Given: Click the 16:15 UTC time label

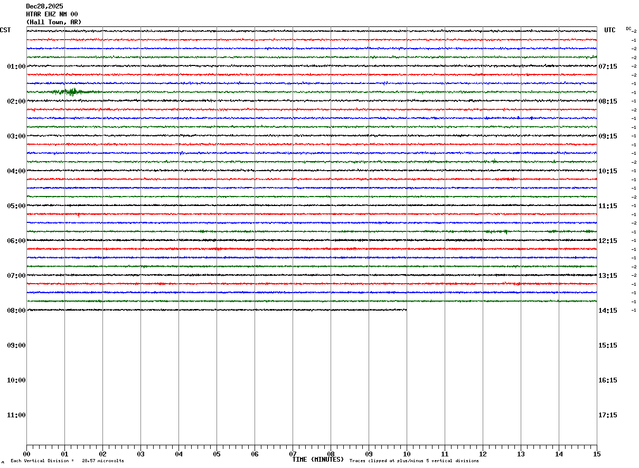Looking at the screenshot, I should click(x=608, y=380).
